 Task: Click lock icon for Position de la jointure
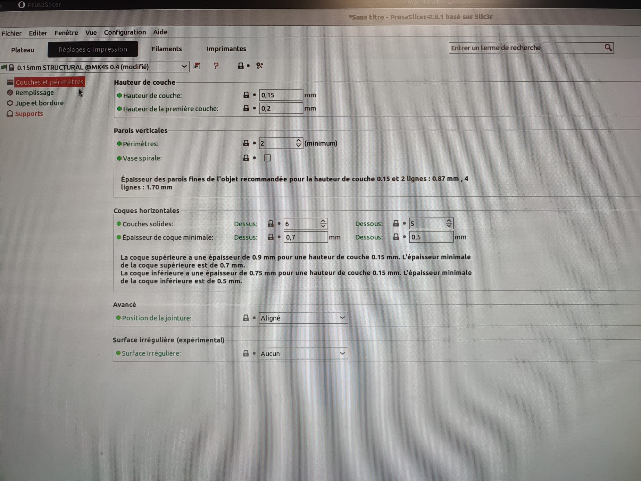click(246, 318)
